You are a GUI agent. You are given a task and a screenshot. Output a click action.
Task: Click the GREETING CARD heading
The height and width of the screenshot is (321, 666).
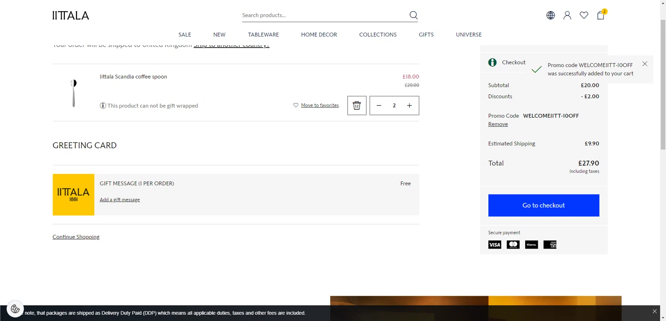click(84, 145)
